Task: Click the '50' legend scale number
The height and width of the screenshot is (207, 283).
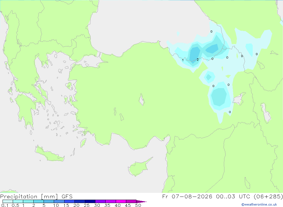Action: click(138, 205)
